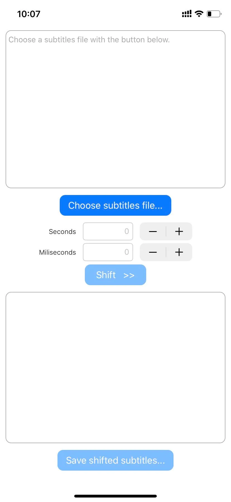Tap the Miliseconds plus stepper button

pyautogui.click(x=179, y=252)
